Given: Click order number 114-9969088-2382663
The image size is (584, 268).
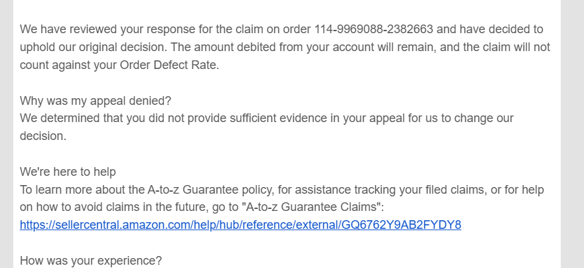Looking at the screenshot, I should (374, 29).
